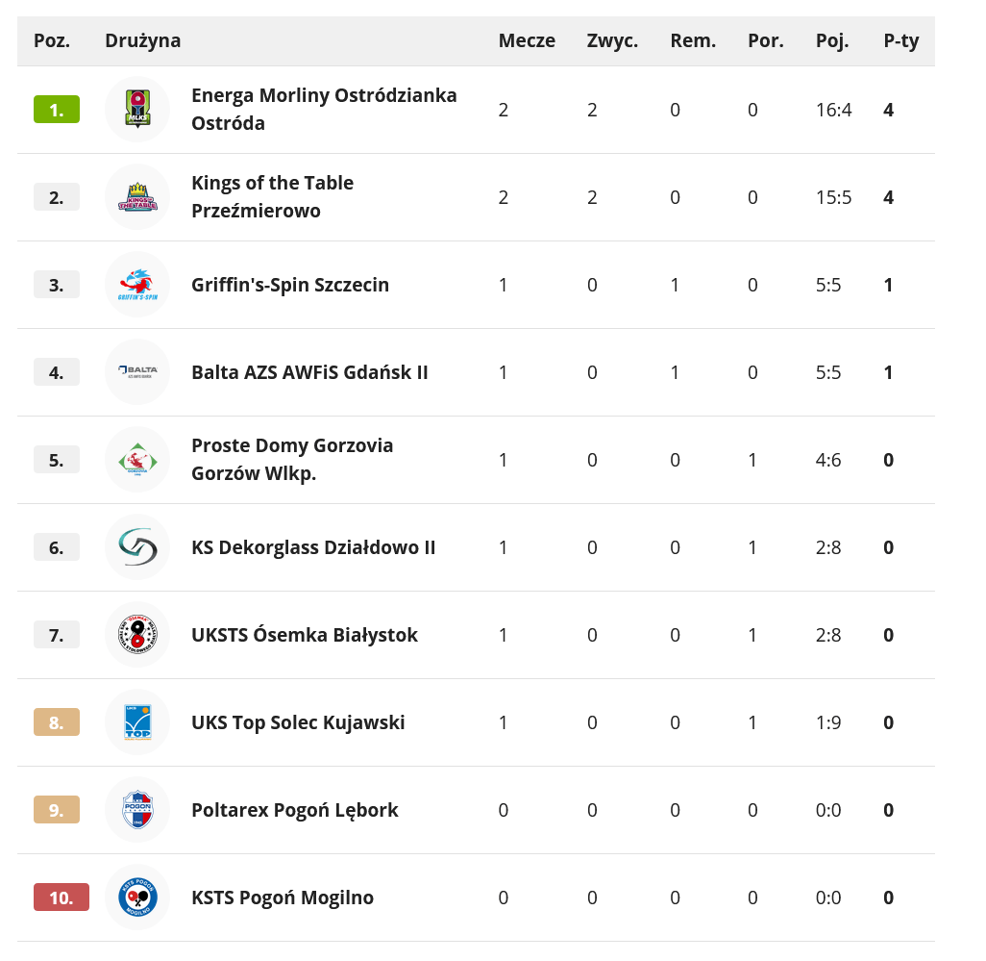Viewport: 986px width, 961px height.
Task: Click the Balta AZS AWFiS logo
Action: [137, 372]
